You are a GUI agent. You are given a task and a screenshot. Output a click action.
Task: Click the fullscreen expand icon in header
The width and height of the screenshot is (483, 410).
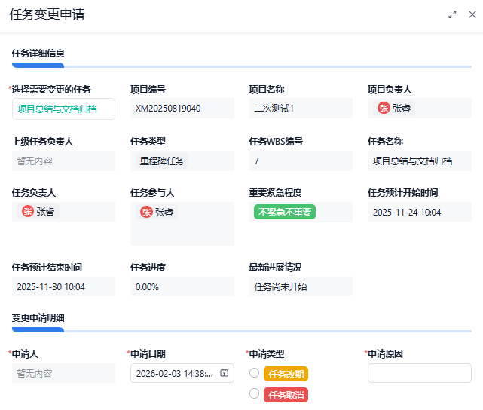click(453, 14)
